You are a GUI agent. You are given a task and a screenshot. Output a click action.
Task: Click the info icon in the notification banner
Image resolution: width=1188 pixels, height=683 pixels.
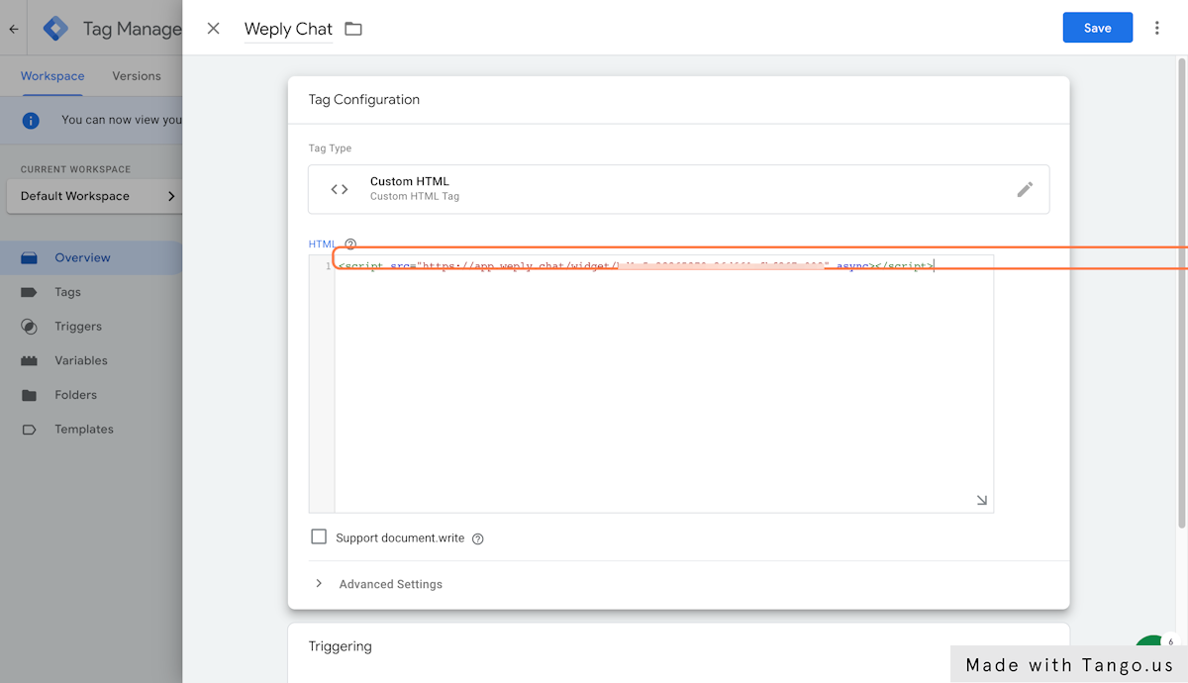[x=31, y=120]
